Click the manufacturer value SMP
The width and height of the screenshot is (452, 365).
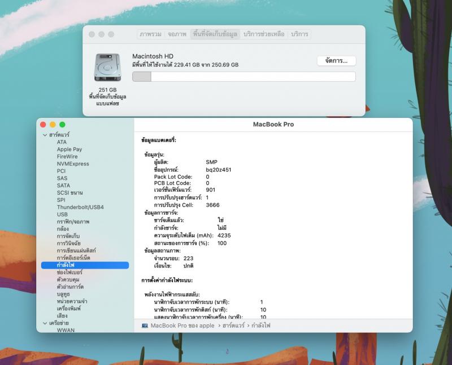211,162
